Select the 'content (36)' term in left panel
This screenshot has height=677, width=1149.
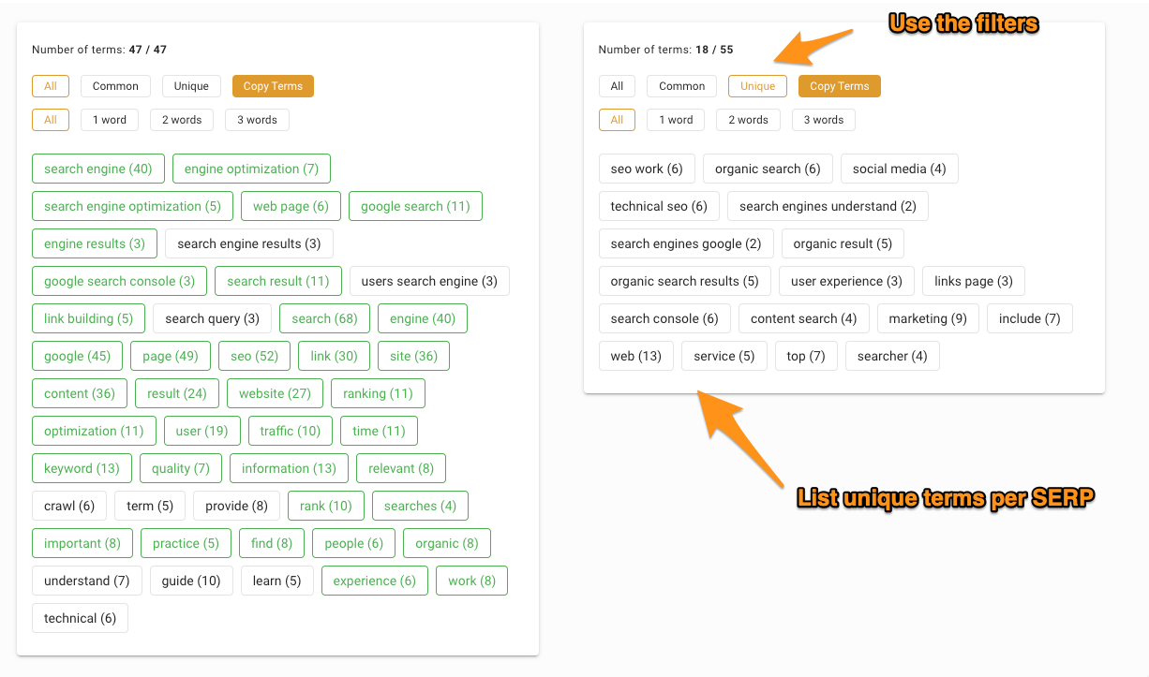click(x=79, y=393)
